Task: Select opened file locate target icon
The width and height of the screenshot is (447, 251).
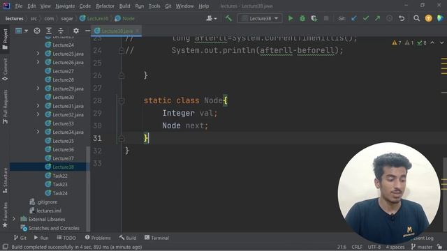Action: pos(37,31)
